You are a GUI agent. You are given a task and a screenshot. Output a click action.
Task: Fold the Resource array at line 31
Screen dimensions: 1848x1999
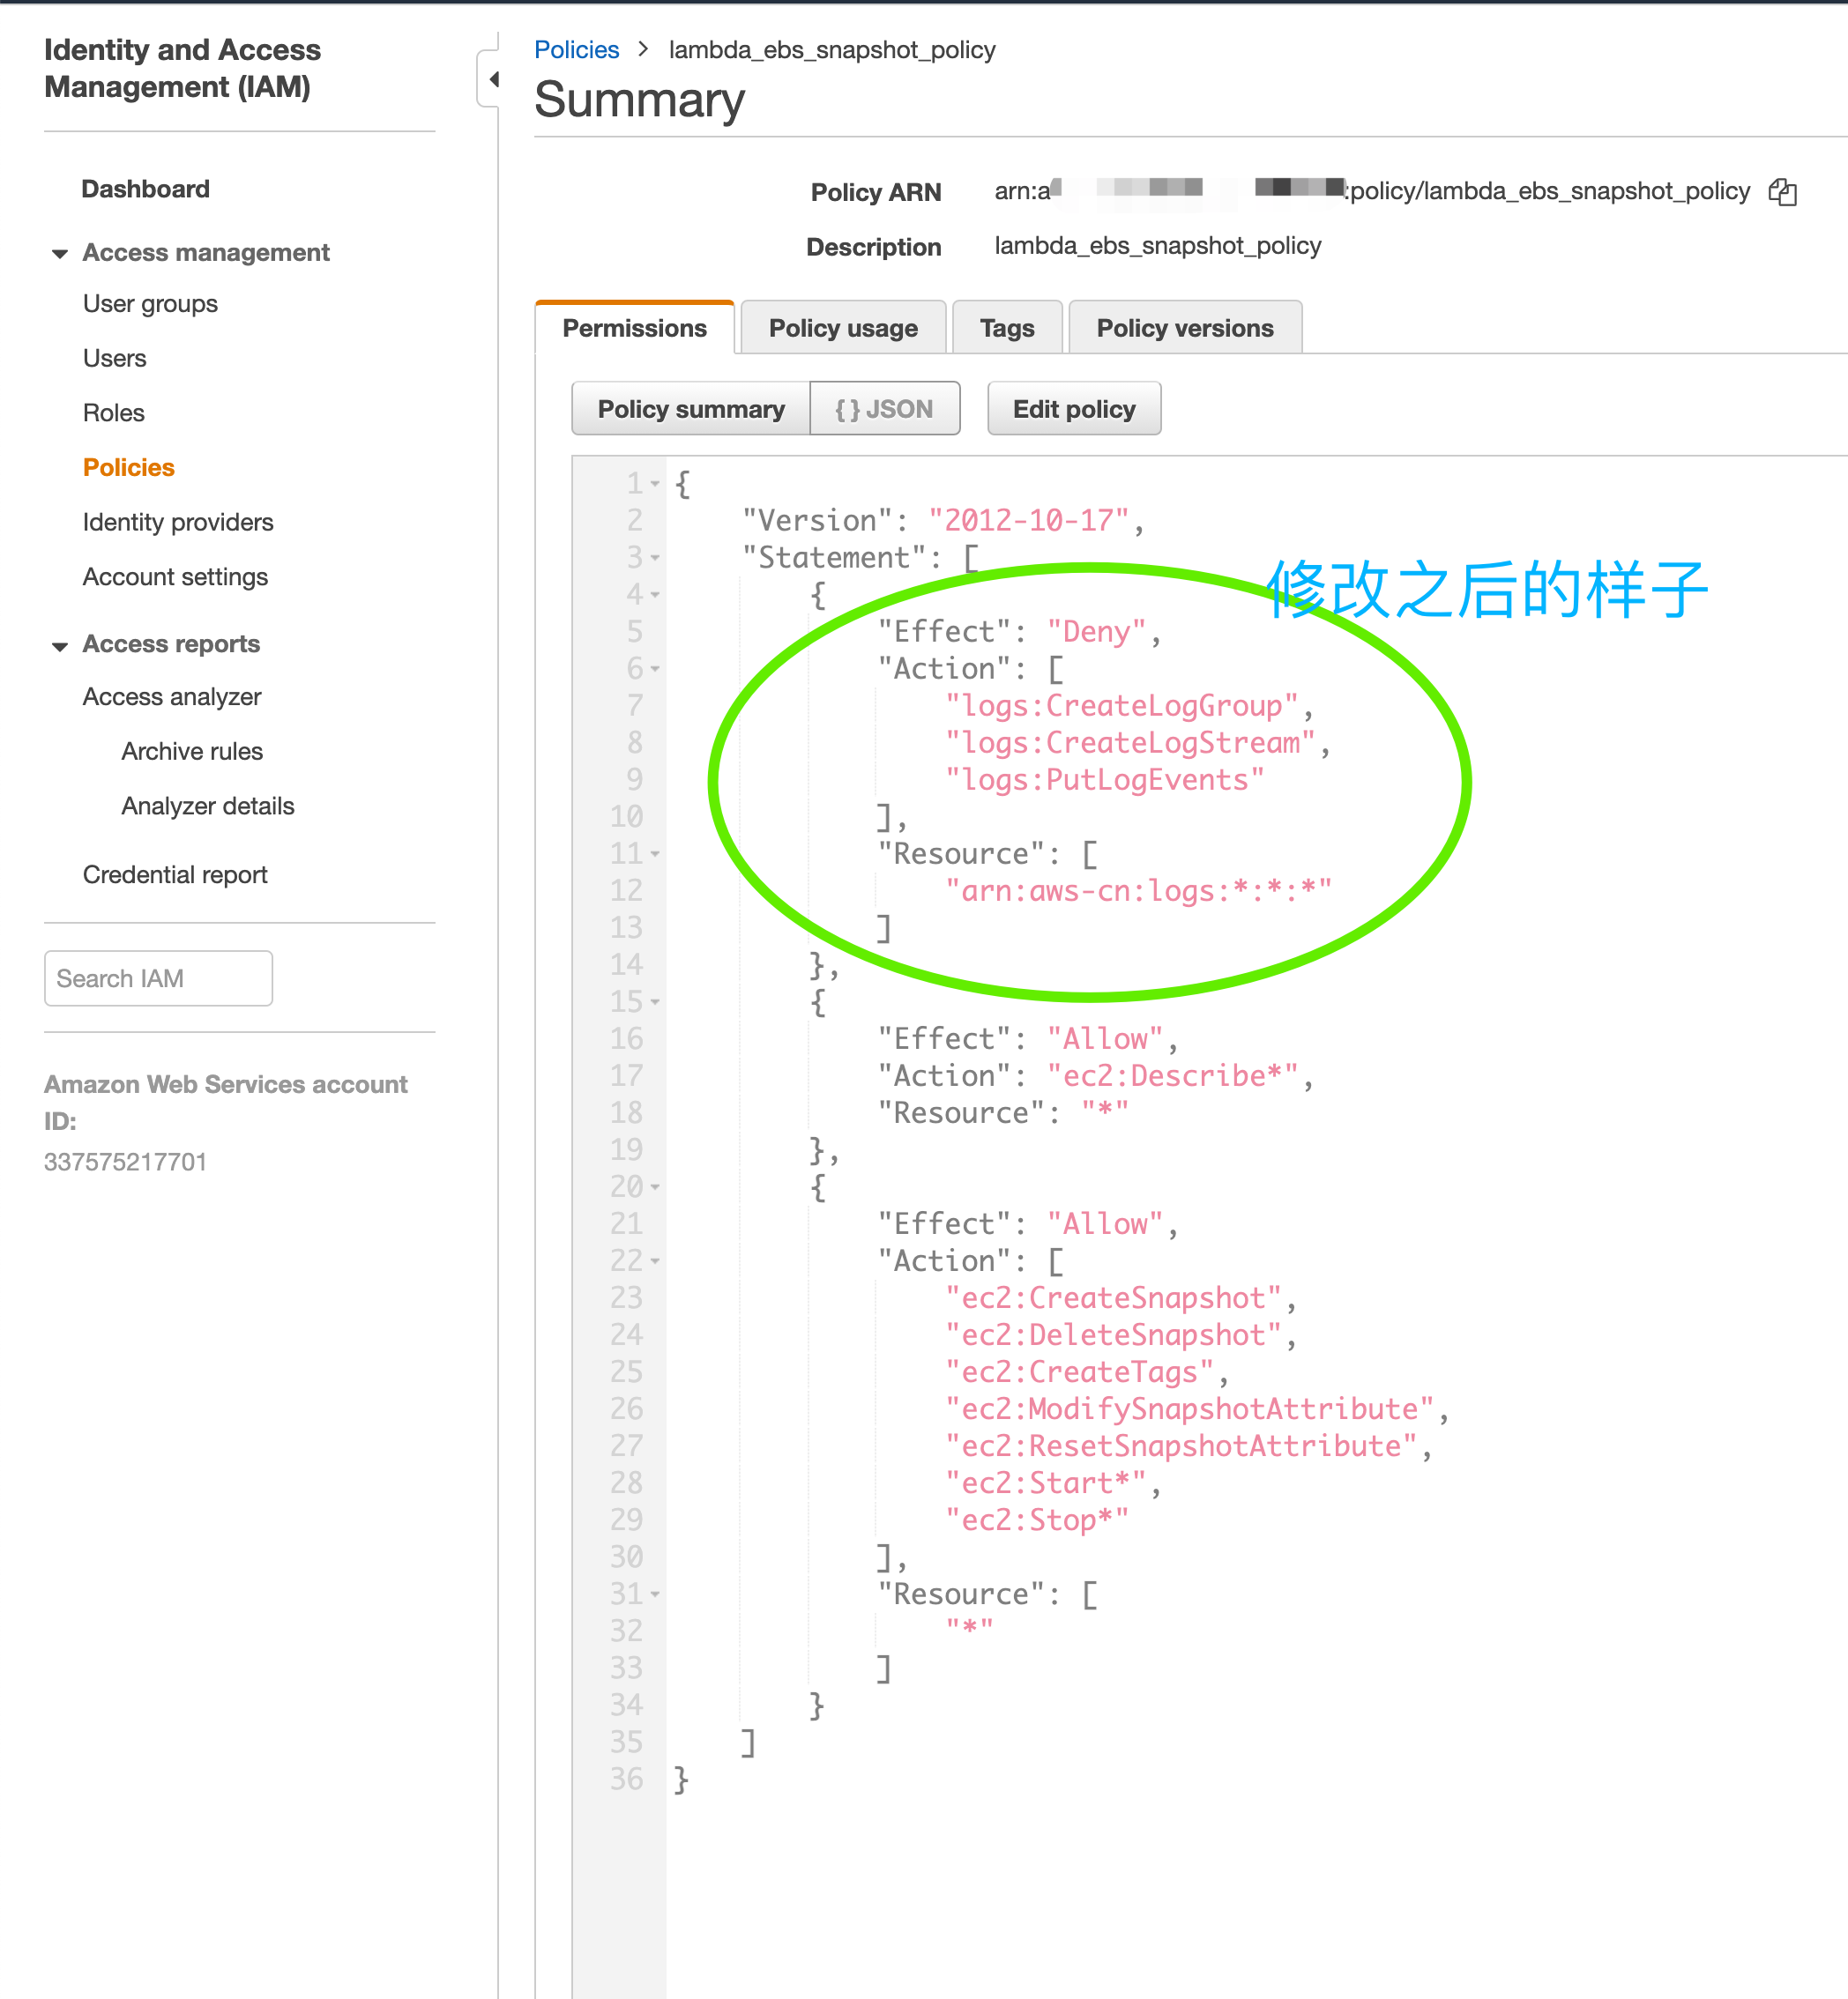pyautogui.click(x=655, y=1594)
